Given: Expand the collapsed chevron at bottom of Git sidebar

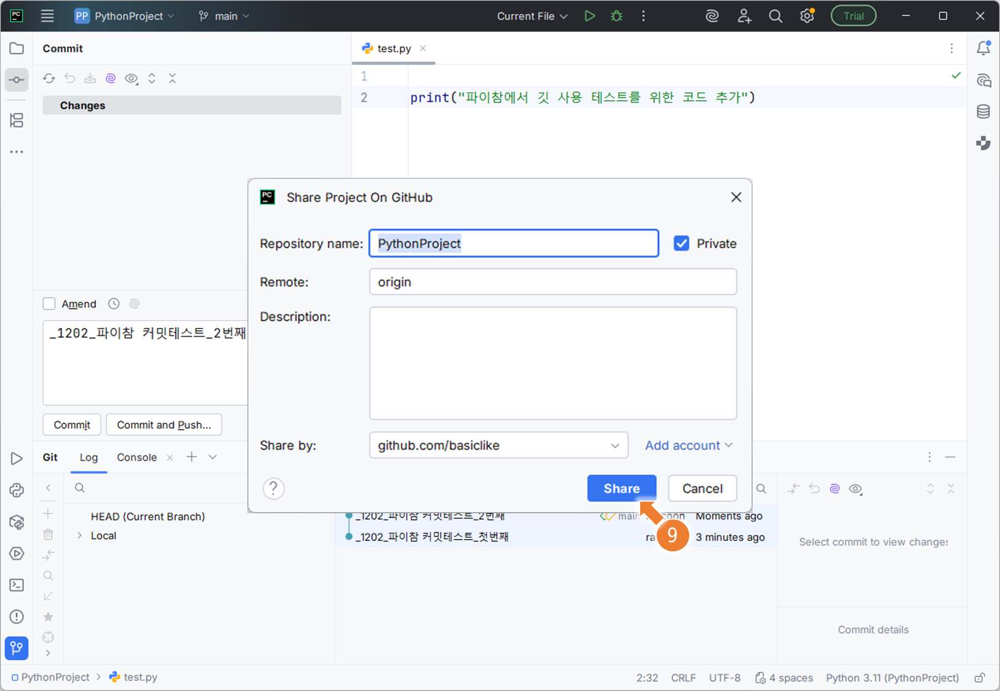Looking at the screenshot, I should (48, 653).
